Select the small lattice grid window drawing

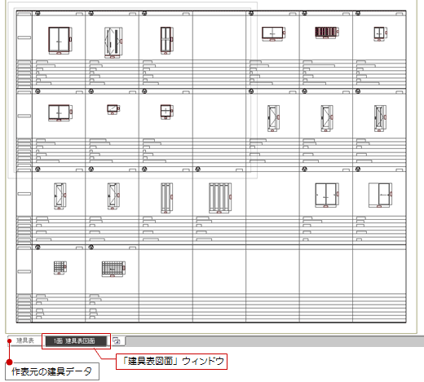(60, 268)
